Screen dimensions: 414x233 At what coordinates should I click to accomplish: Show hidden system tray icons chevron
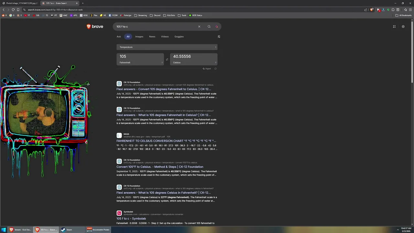coord(398,230)
